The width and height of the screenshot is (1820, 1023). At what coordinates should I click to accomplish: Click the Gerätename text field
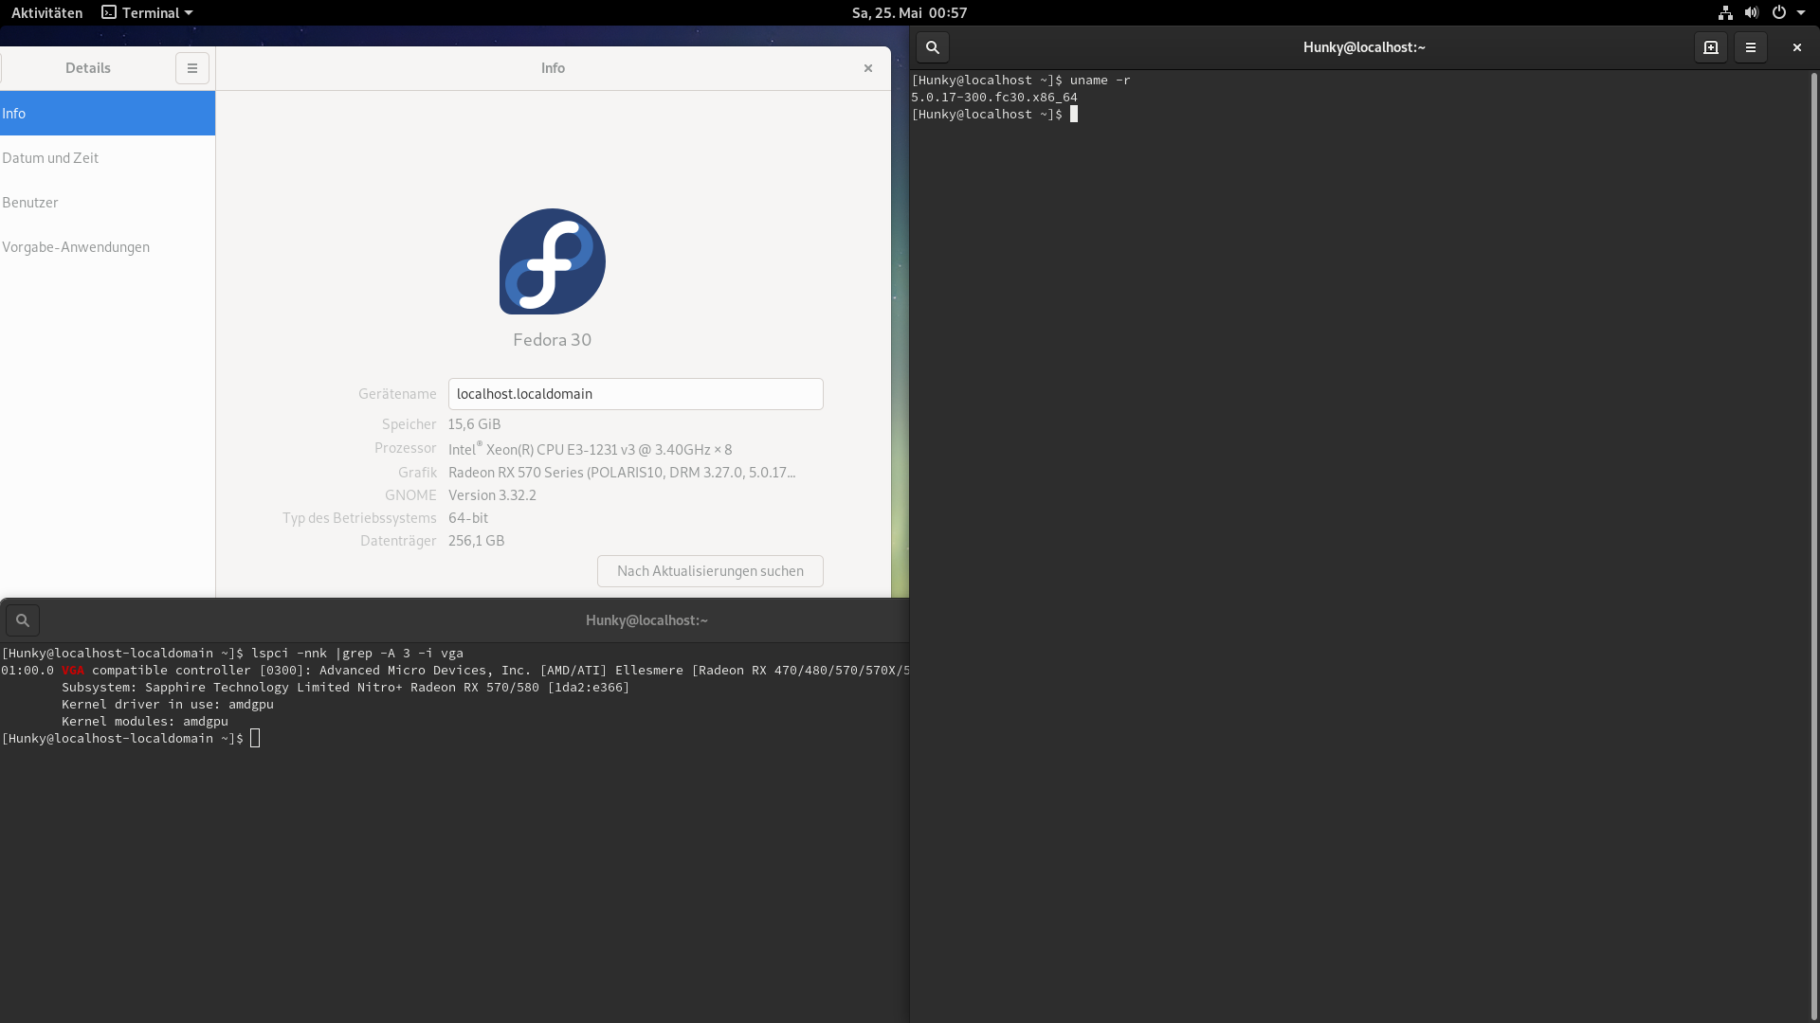click(x=635, y=394)
